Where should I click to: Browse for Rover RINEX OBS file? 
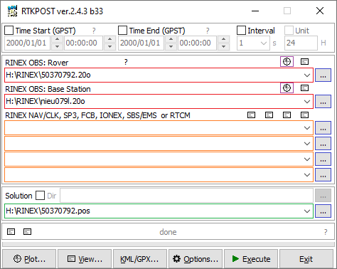[x=323, y=75]
